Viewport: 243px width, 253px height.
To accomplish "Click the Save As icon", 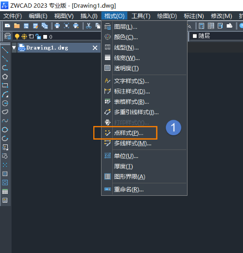I will click(35, 26).
